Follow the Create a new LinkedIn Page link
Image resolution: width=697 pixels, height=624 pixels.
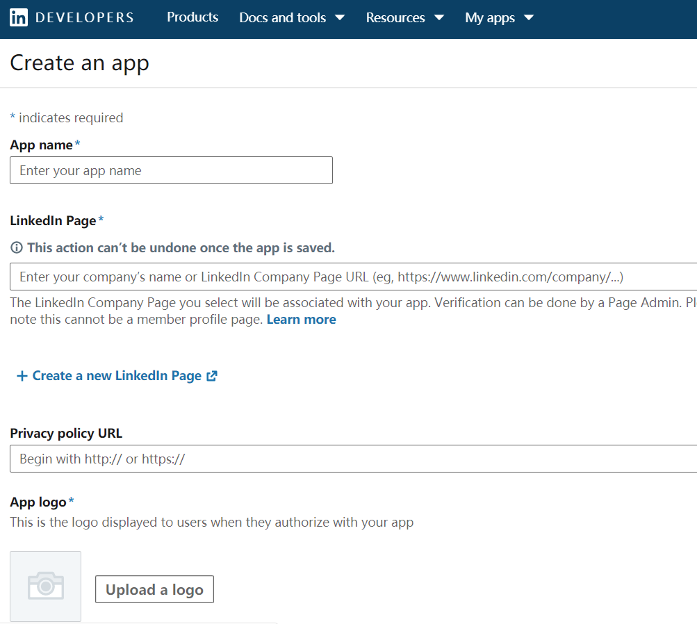click(117, 376)
